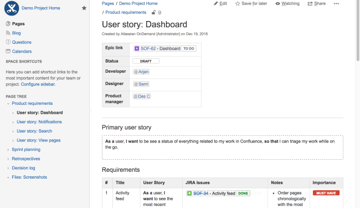Expand the Decision log tree node
This screenshot has width=360, height=208.
coord(8,168)
